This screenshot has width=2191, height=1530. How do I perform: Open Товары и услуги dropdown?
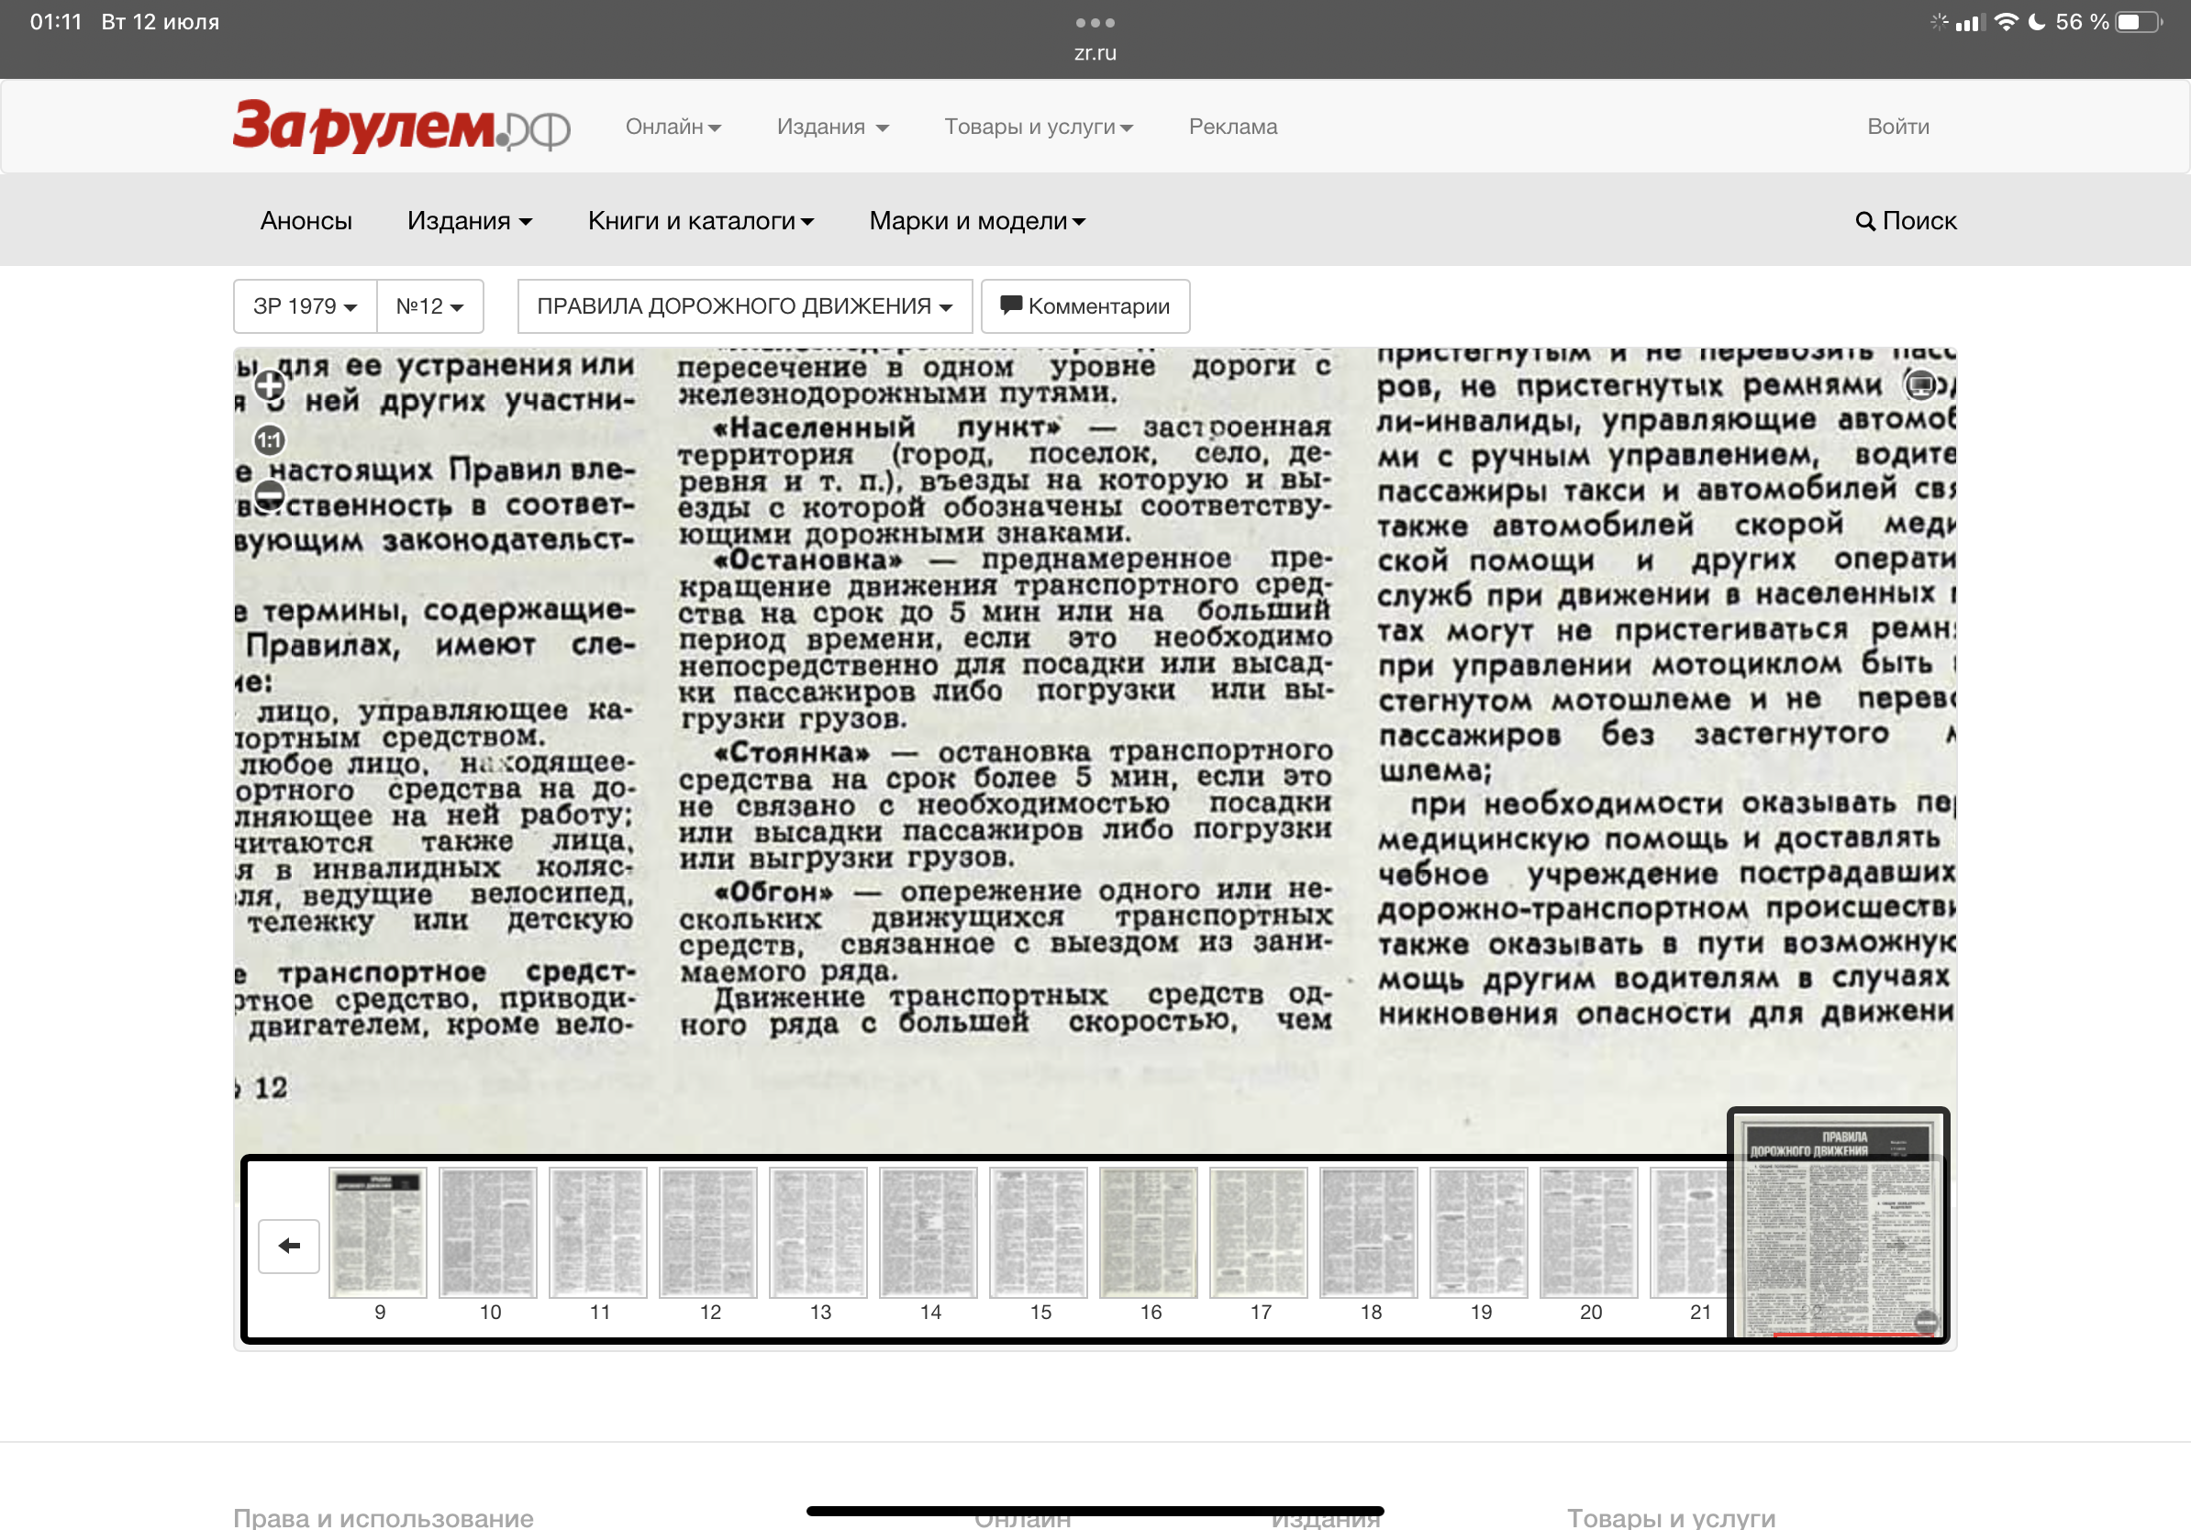coord(1039,127)
